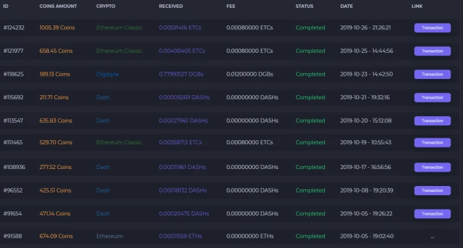This screenshot has width=463, height=248.
Task: Click the 529.70 Coins amount
Action: coord(56,142)
